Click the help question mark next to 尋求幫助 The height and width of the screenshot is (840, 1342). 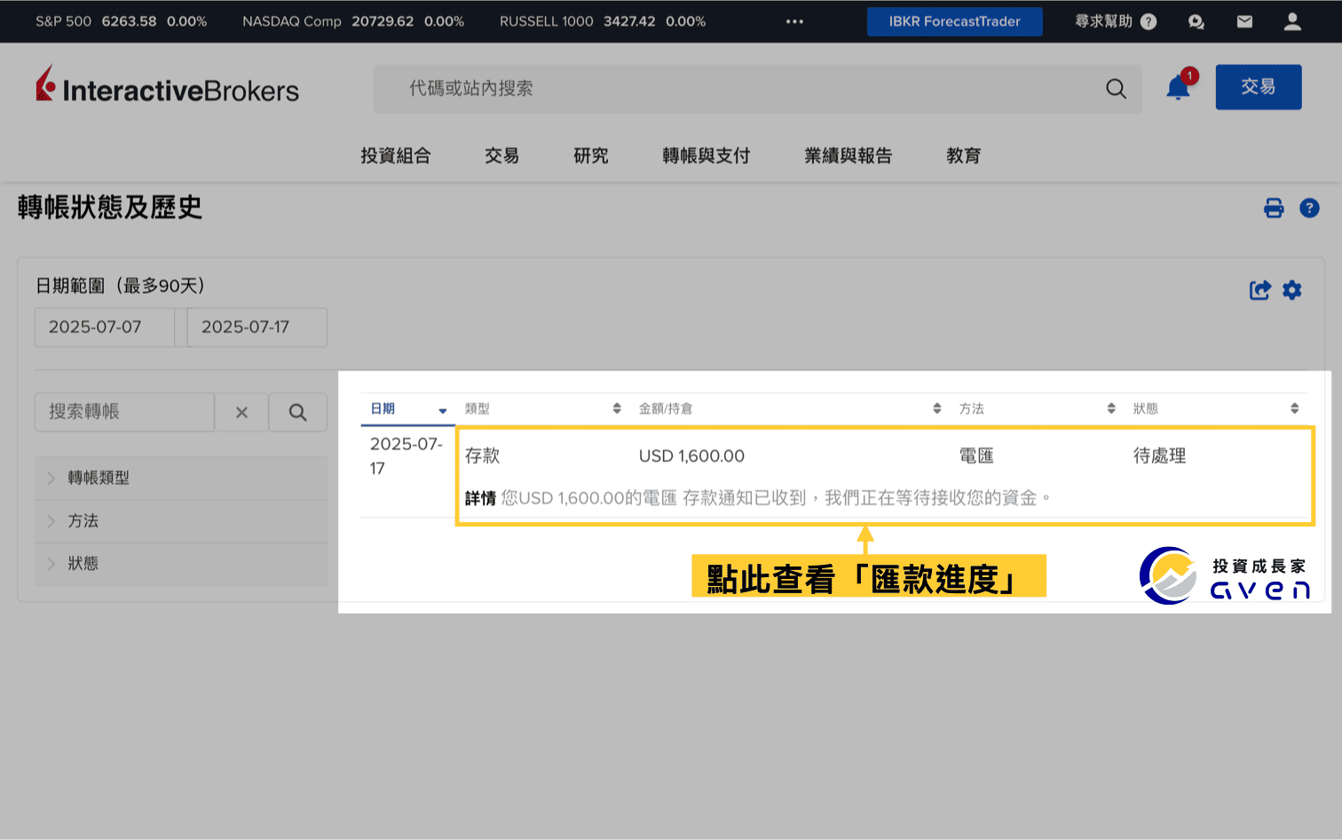click(x=1149, y=21)
